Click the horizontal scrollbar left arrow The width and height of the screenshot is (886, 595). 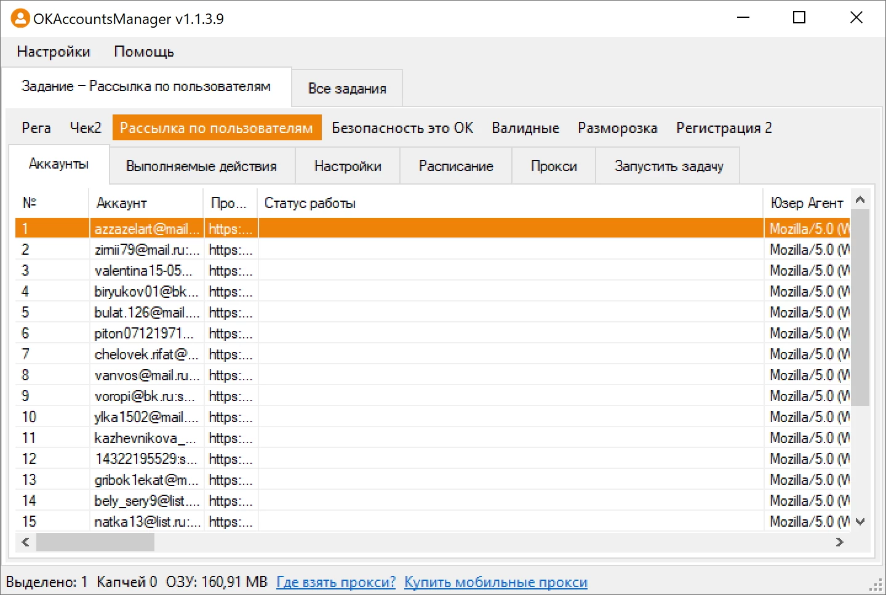coord(25,542)
